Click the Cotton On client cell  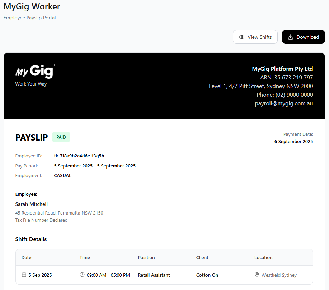point(207,275)
